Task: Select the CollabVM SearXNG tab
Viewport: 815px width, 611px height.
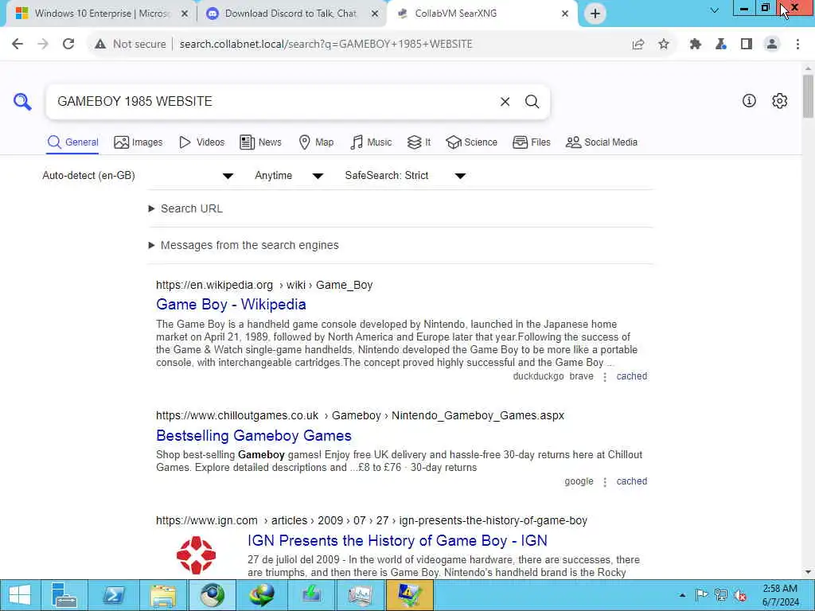Action: pos(482,14)
